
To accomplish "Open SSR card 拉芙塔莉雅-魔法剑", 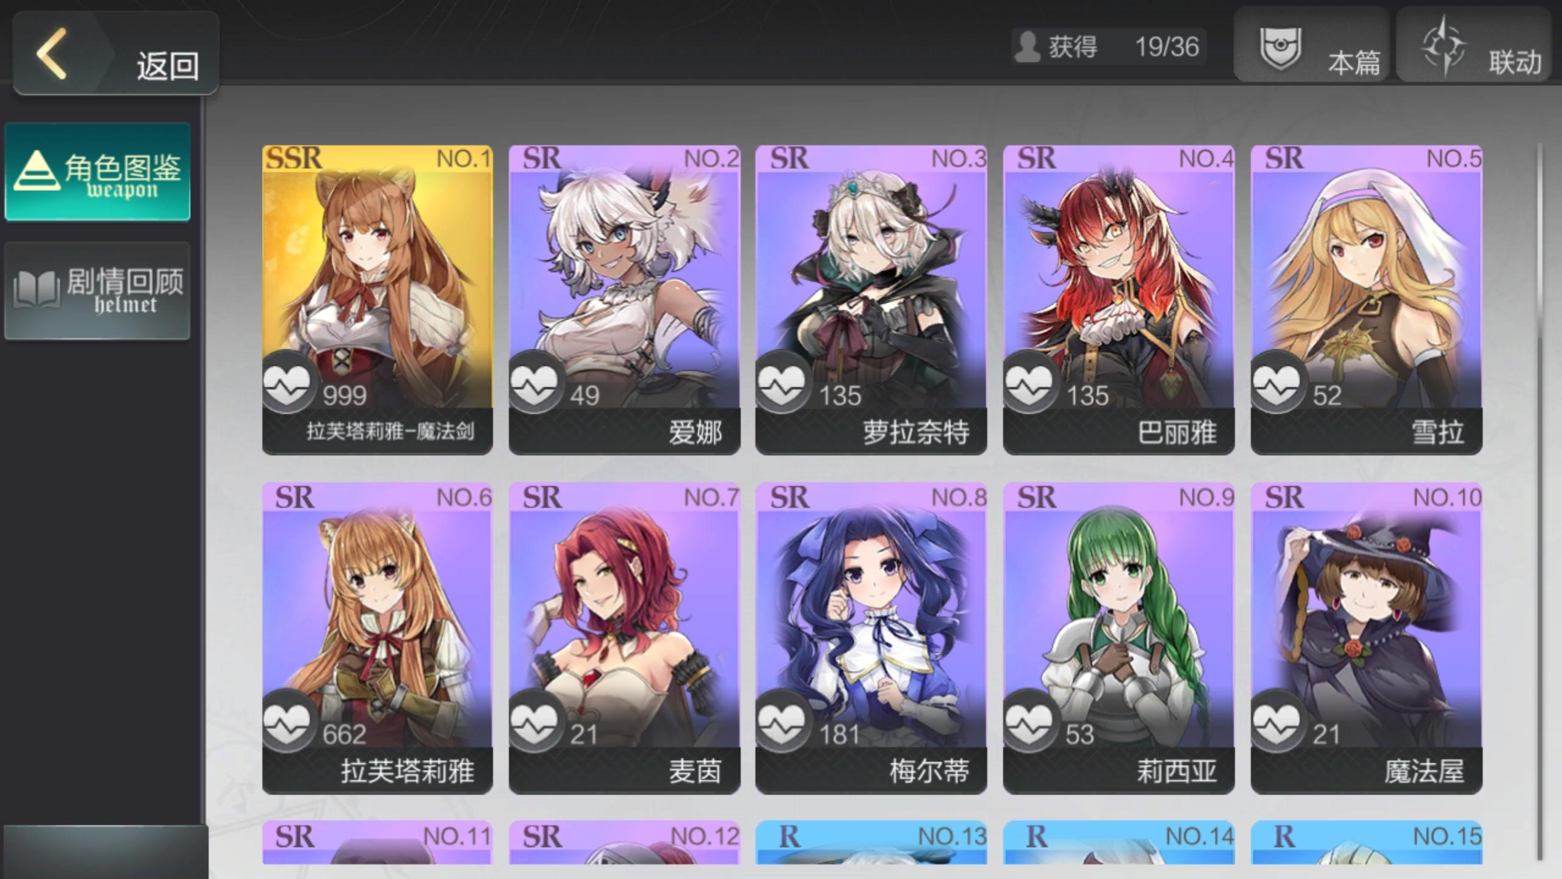I will [377, 300].
